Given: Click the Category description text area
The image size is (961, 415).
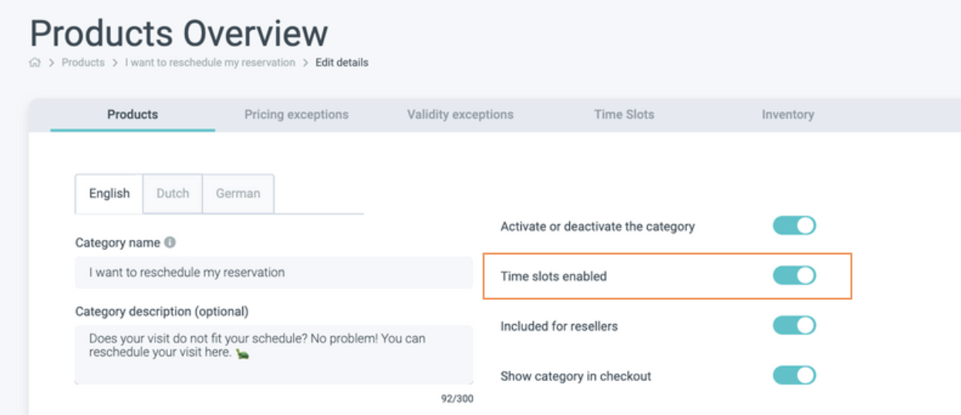Looking at the screenshot, I should (274, 355).
